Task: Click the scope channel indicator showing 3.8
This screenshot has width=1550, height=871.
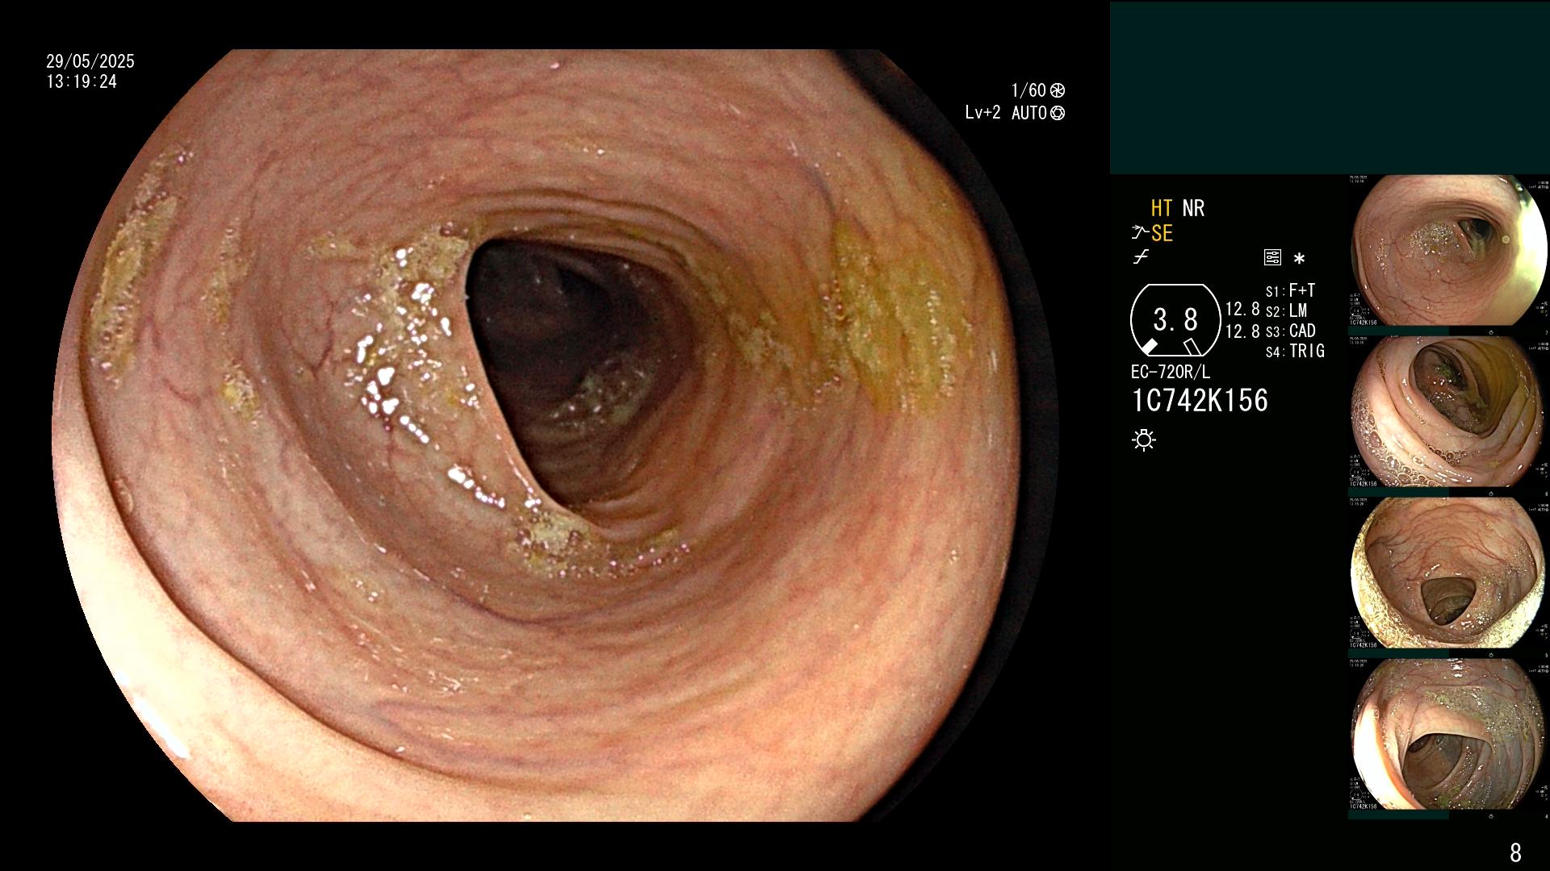Action: pos(1175,320)
